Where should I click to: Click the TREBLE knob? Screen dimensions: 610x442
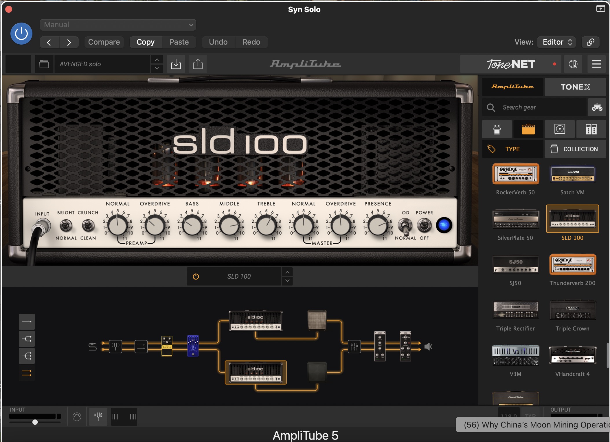tap(266, 226)
